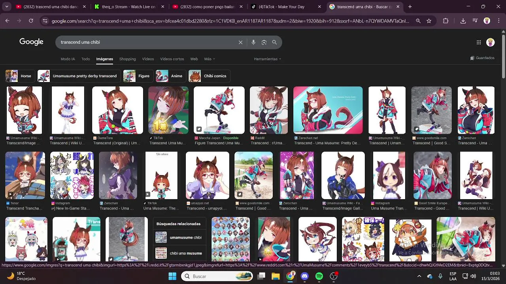Click the browser back arrow
506x284 pixels.
7,21
